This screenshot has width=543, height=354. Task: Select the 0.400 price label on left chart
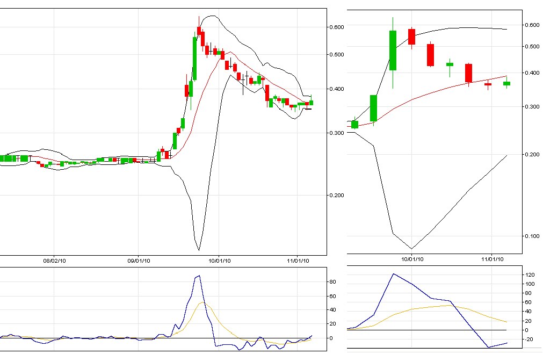pos(337,89)
